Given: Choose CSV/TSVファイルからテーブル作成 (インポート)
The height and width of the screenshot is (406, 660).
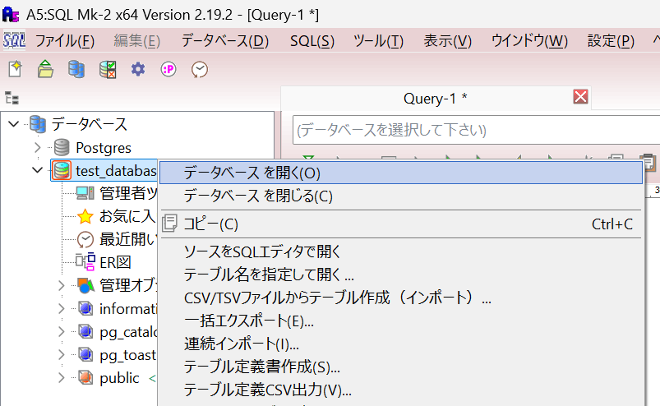Looking at the screenshot, I should (401, 298).
